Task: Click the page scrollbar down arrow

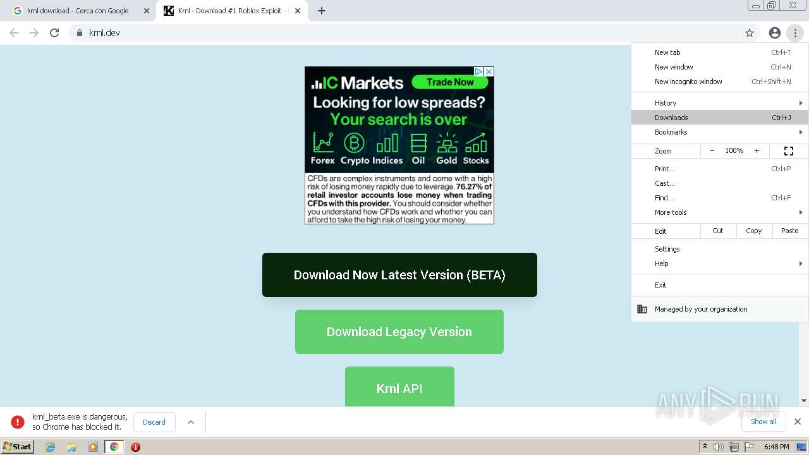Action: (804, 401)
